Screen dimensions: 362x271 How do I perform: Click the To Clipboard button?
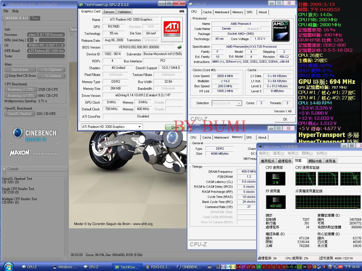click(51, 70)
